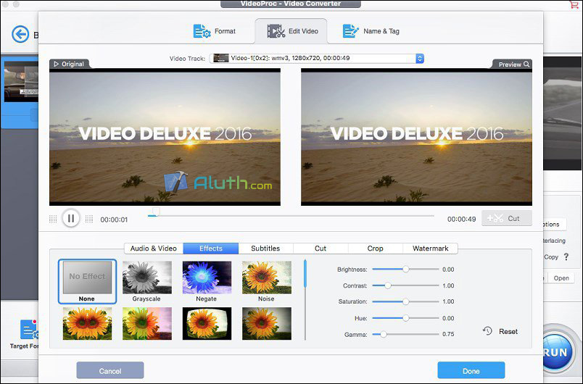Adjust the Saturation slider
The image size is (583, 384).
pyautogui.click(x=405, y=301)
